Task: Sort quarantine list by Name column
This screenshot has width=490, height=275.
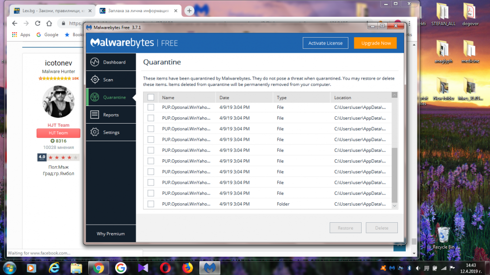Action: coord(187,98)
